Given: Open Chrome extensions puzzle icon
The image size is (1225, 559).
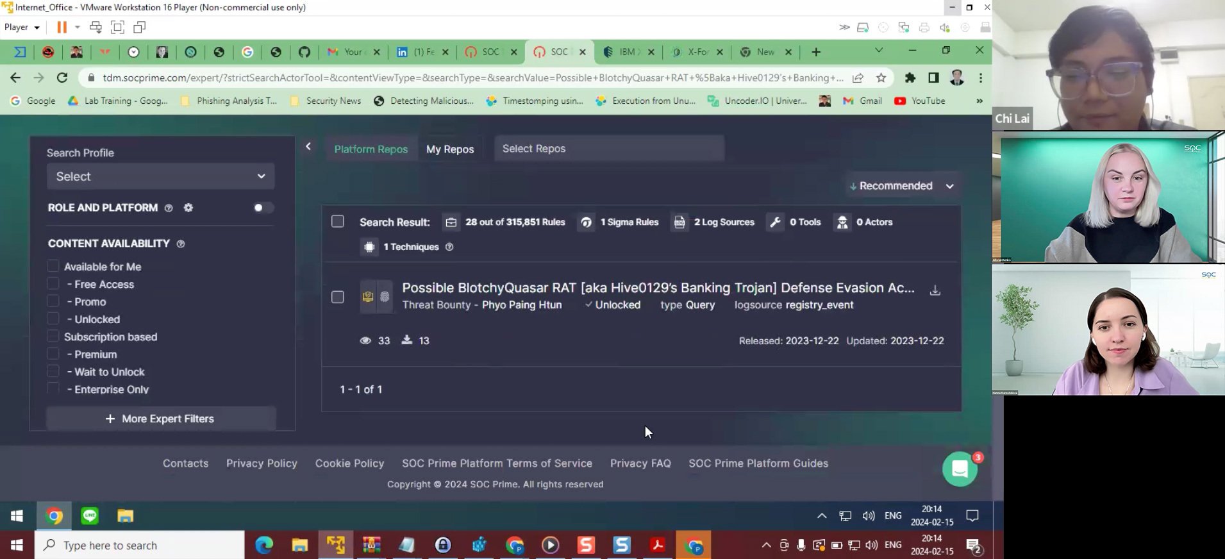Looking at the screenshot, I should pyautogui.click(x=910, y=78).
